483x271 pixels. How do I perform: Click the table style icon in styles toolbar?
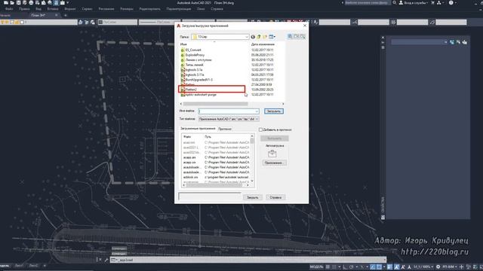click(x=393, y=22)
